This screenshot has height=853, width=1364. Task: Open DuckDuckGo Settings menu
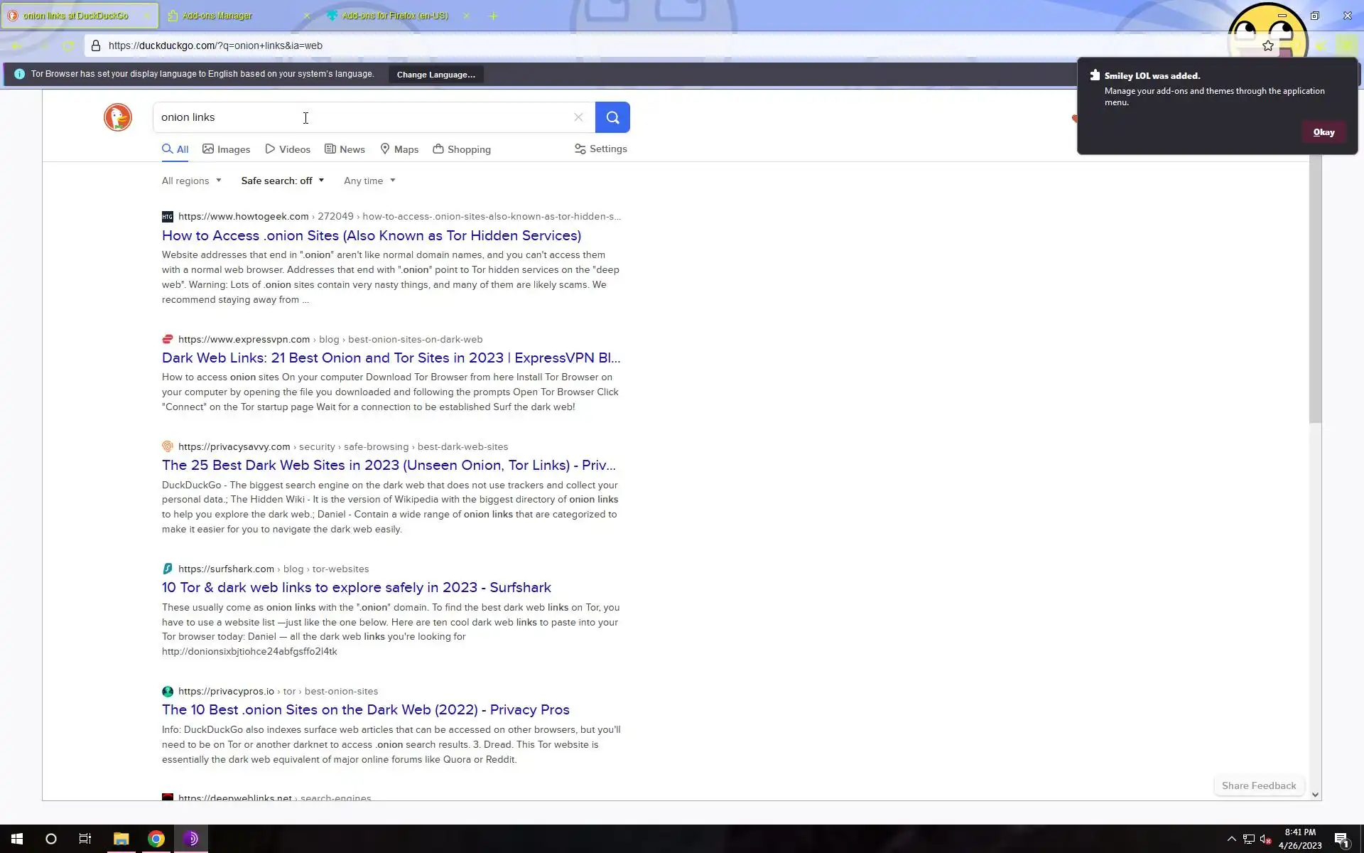[x=601, y=149]
